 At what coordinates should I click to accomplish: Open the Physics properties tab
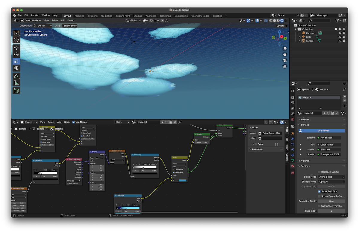point(293,149)
